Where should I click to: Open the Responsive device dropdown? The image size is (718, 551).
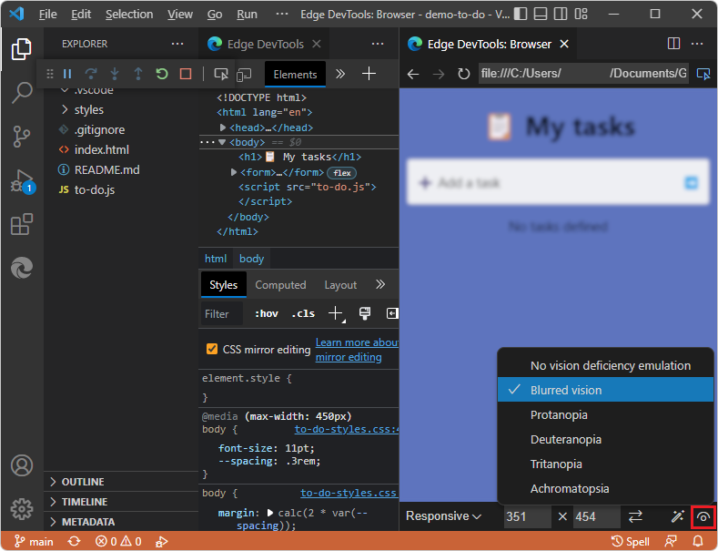443,516
